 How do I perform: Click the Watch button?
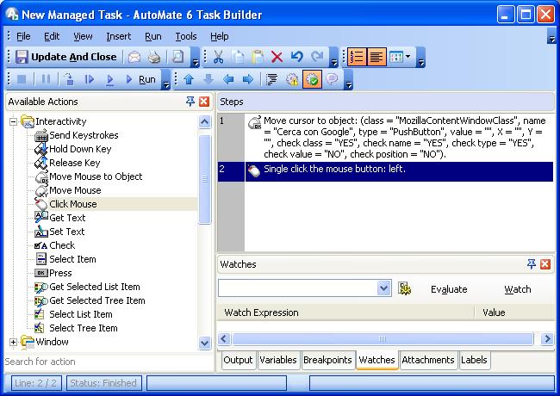point(518,289)
